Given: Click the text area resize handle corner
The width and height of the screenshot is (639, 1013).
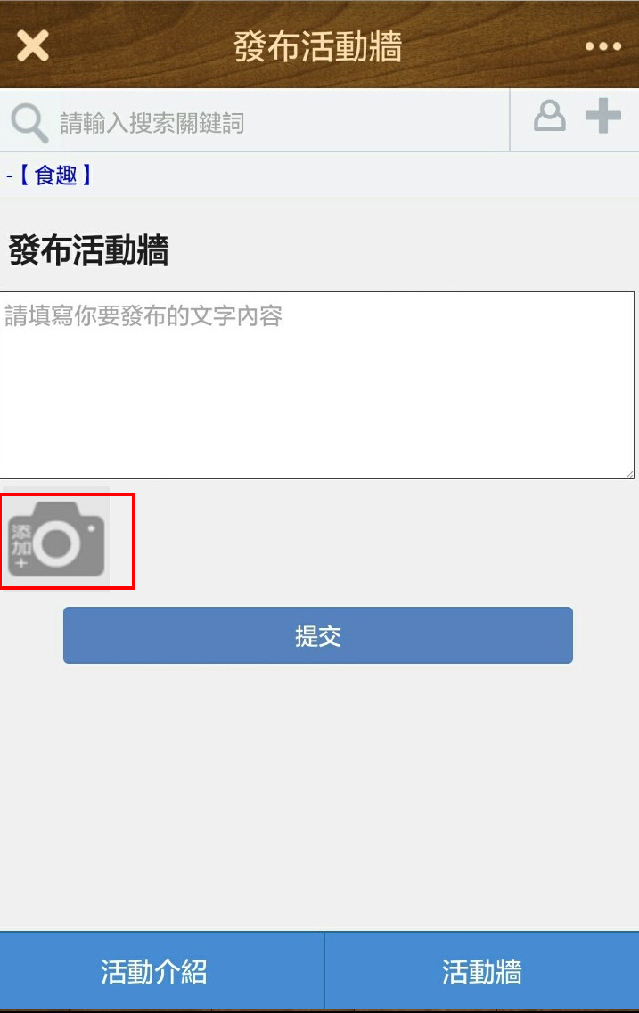Looking at the screenshot, I should pyautogui.click(x=628, y=474).
